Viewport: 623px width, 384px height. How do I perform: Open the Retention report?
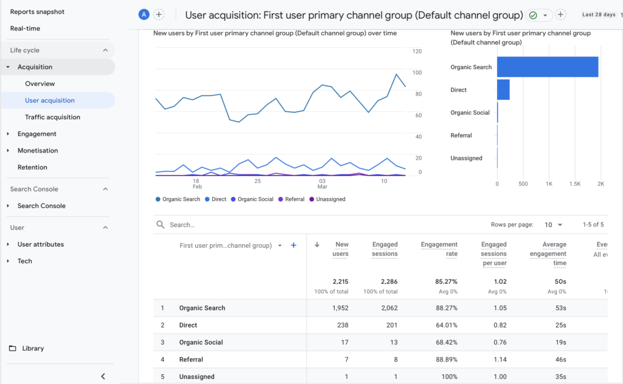(x=32, y=168)
